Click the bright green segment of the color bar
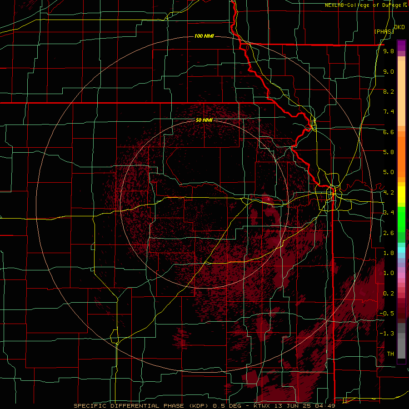The height and width of the screenshot is (409, 409). [x=401, y=219]
